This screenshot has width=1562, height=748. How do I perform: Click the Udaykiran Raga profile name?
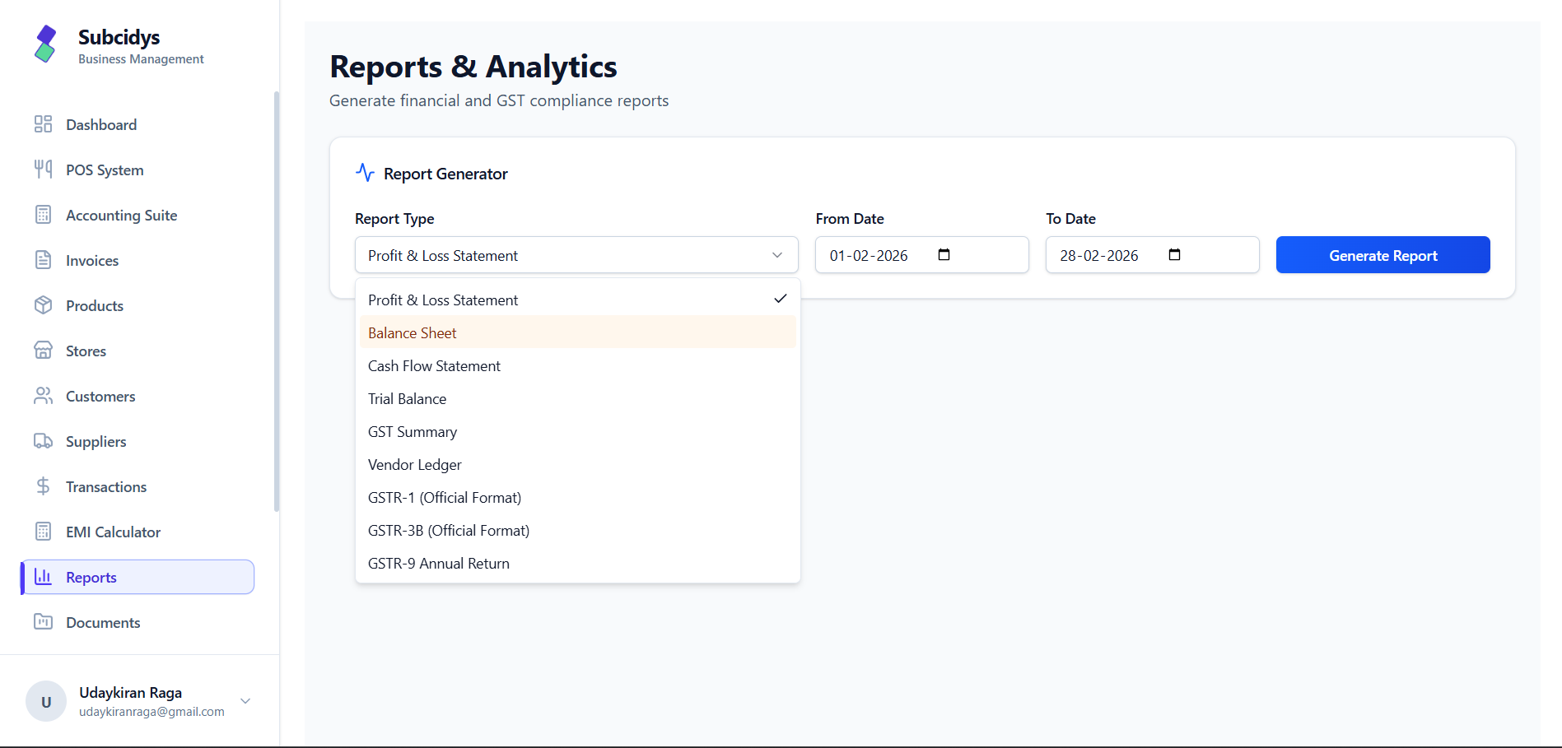pos(131,692)
